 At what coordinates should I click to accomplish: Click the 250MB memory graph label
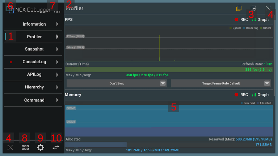71,122
